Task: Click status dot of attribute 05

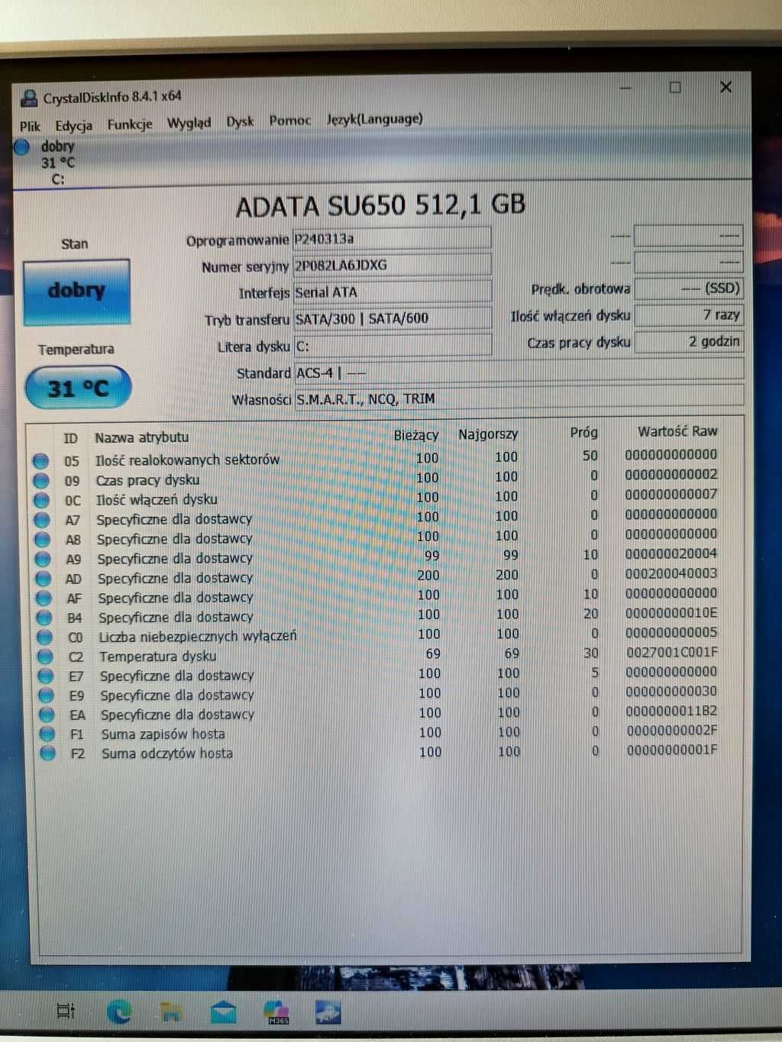Action: [x=41, y=461]
